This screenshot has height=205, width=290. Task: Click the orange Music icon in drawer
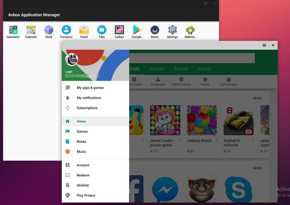(x=68, y=152)
